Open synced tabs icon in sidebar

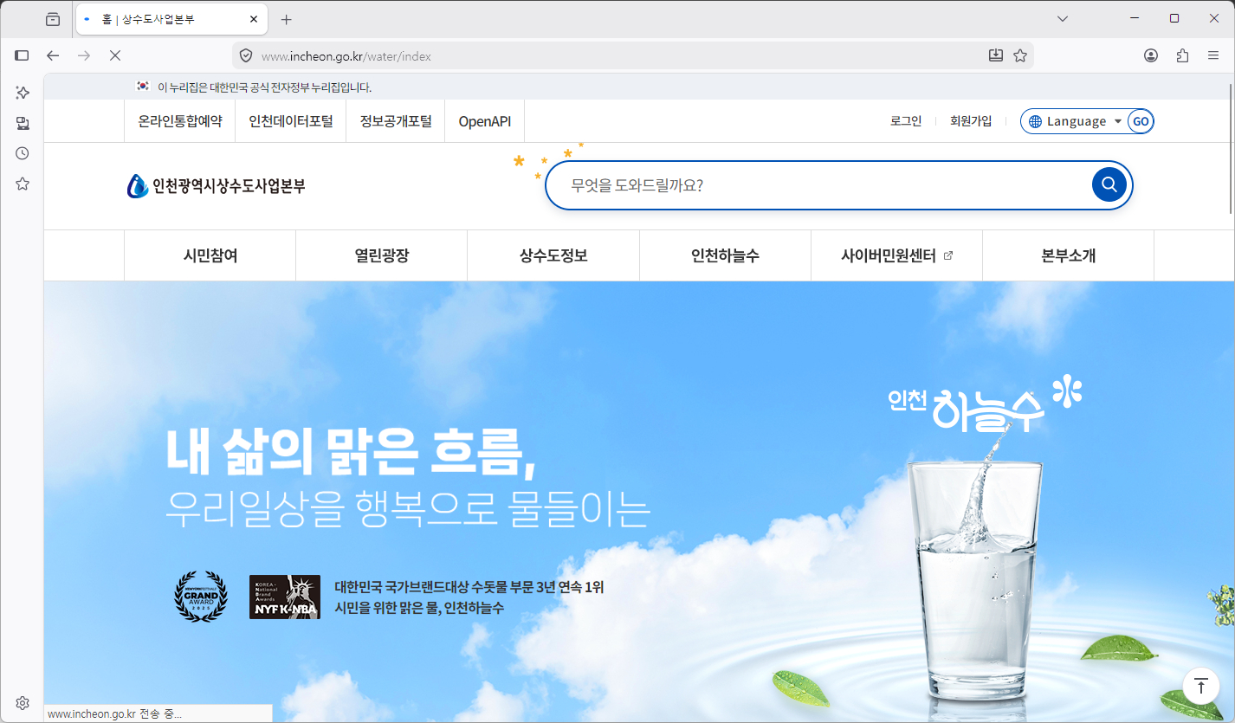(x=23, y=123)
